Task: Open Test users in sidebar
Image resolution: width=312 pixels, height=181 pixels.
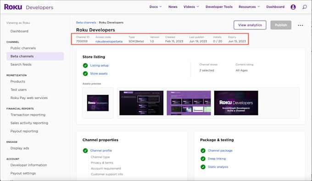Action: coord(18,90)
